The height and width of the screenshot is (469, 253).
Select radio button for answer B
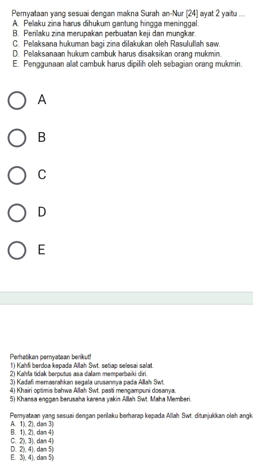click(x=17, y=138)
